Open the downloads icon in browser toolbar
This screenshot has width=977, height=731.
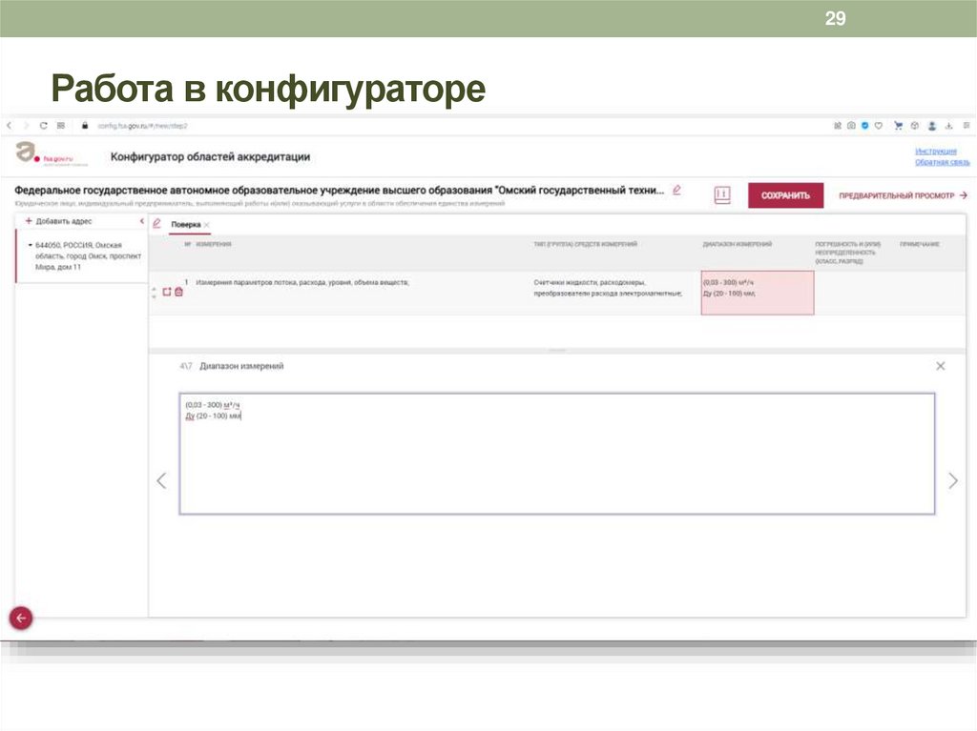(948, 126)
